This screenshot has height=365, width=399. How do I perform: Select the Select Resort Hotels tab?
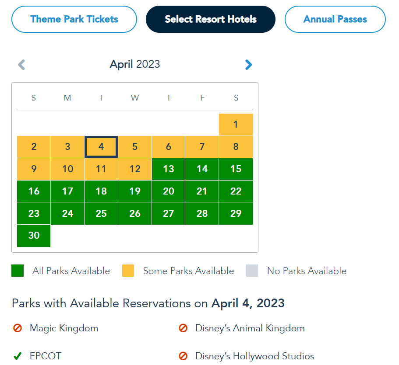211,19
